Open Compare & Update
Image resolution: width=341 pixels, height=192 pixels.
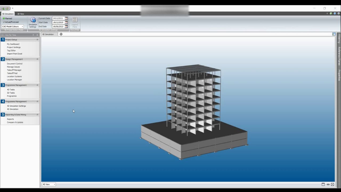(15, 122)
